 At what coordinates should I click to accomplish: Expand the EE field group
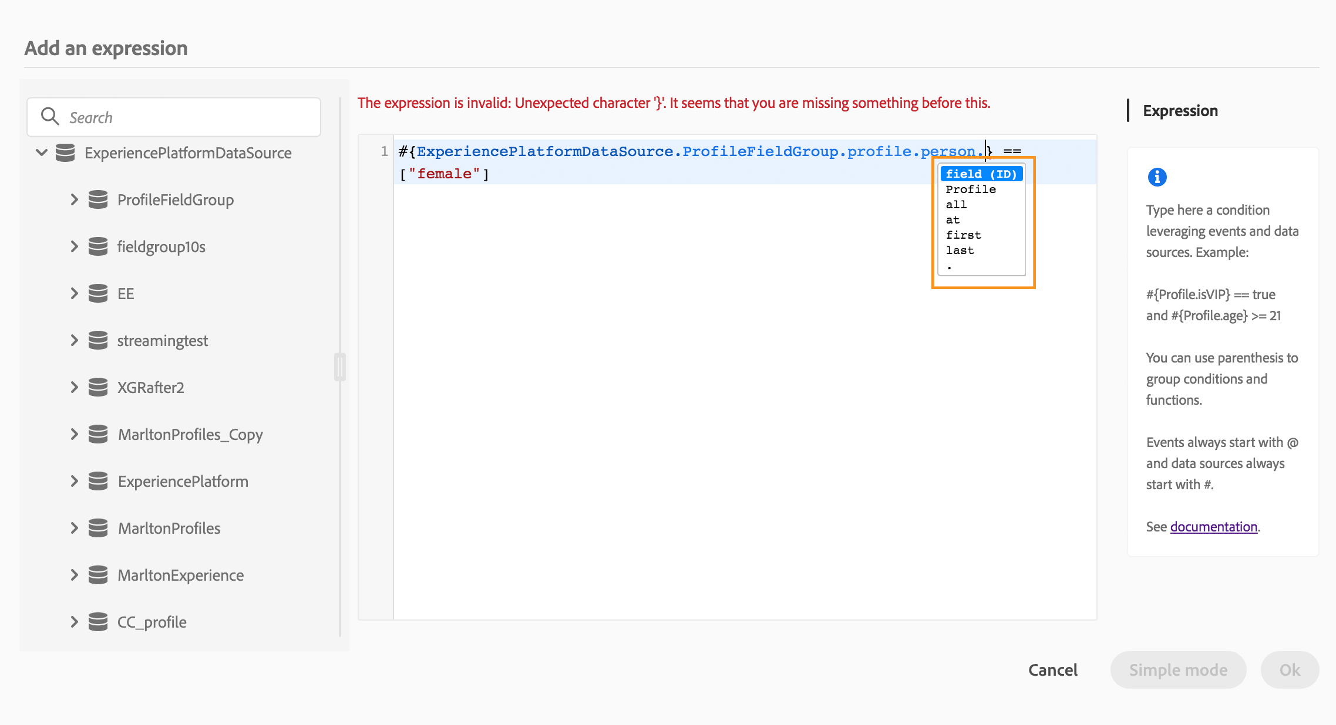click(74, 294)
